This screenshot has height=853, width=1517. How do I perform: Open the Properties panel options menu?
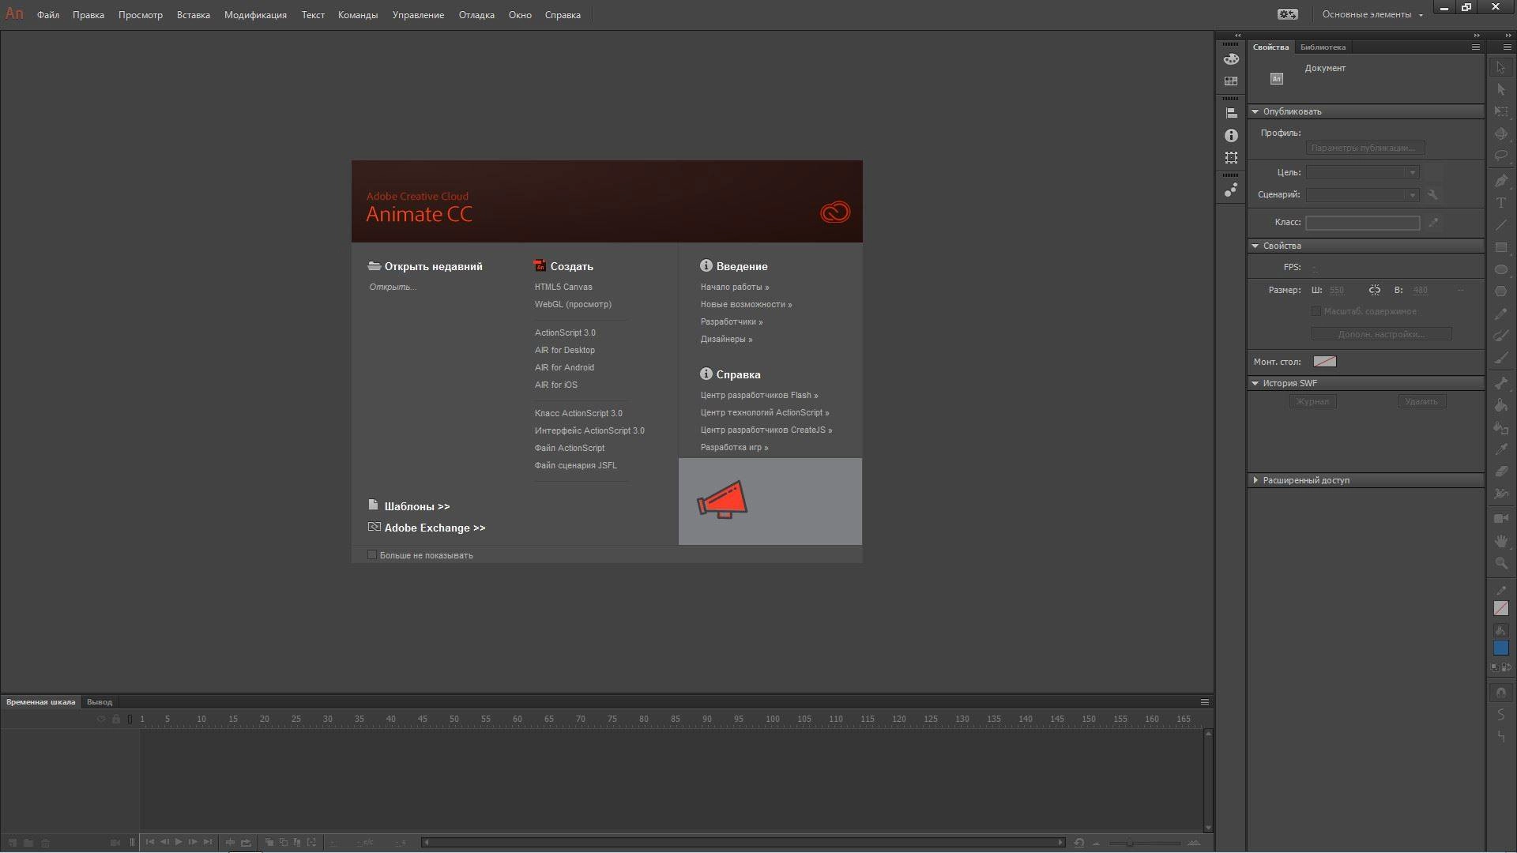click(1475, 47)
